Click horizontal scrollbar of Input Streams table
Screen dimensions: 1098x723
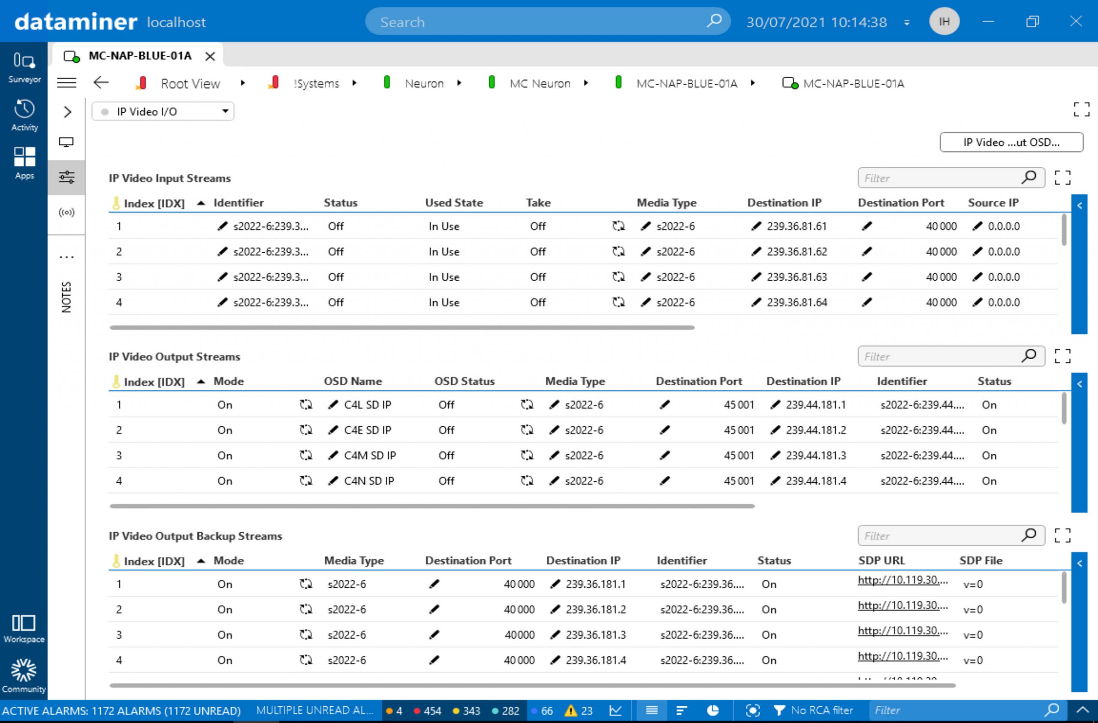(x=402, y=327)
